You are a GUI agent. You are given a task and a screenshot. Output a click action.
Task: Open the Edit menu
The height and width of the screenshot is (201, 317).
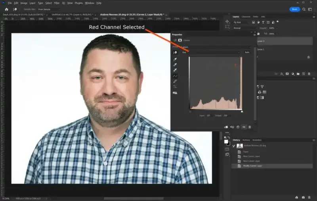click(16, 3)
